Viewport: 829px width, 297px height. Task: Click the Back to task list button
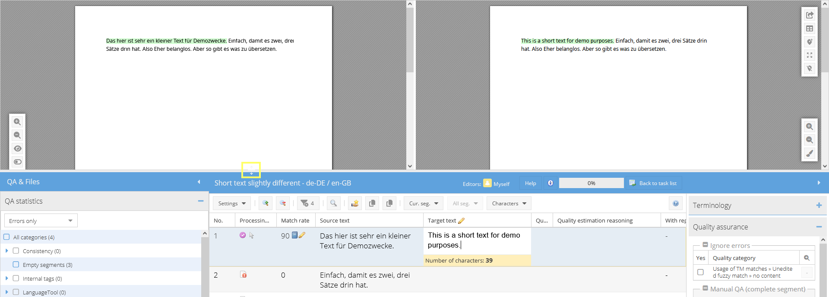pos(653,183)
